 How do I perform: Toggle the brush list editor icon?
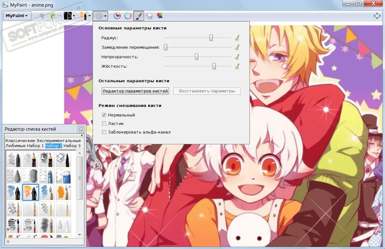click(139, 16)
